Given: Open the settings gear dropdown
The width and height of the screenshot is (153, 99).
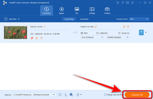Looking at the screenshot, I should [79, 95].
